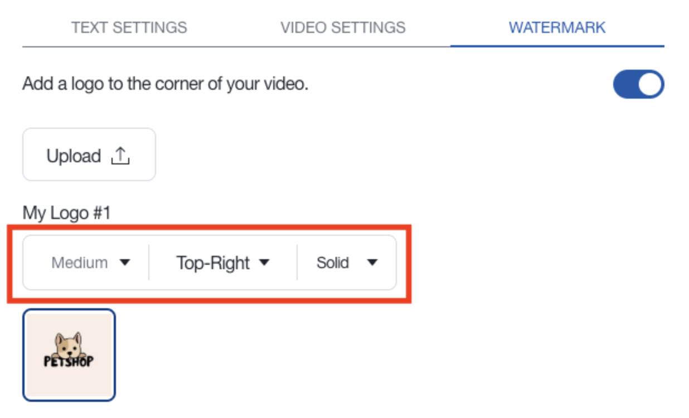Image resolution: width=689 pixels, height=418 pixels.
Task: Click the upload arrow icon
Action: pos(120,156)
